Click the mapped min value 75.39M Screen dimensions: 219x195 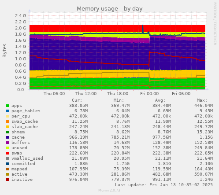tap(122, 169)
